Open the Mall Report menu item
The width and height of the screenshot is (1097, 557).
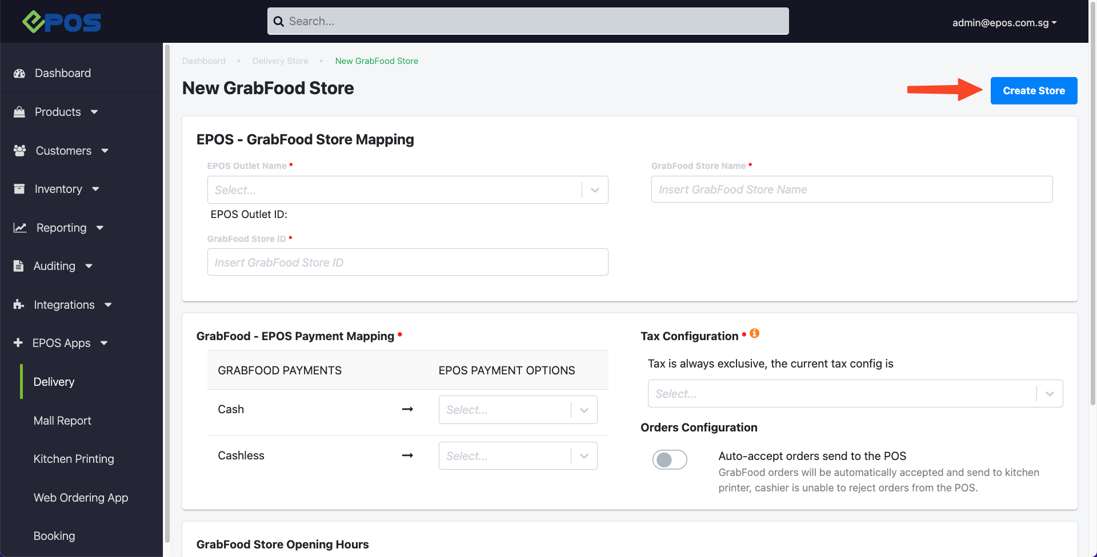62,421
